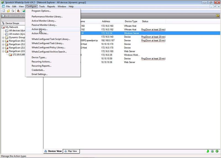
Task: Select the 172.16.0.35 Windows Workstation row
Action: [150, 55]
